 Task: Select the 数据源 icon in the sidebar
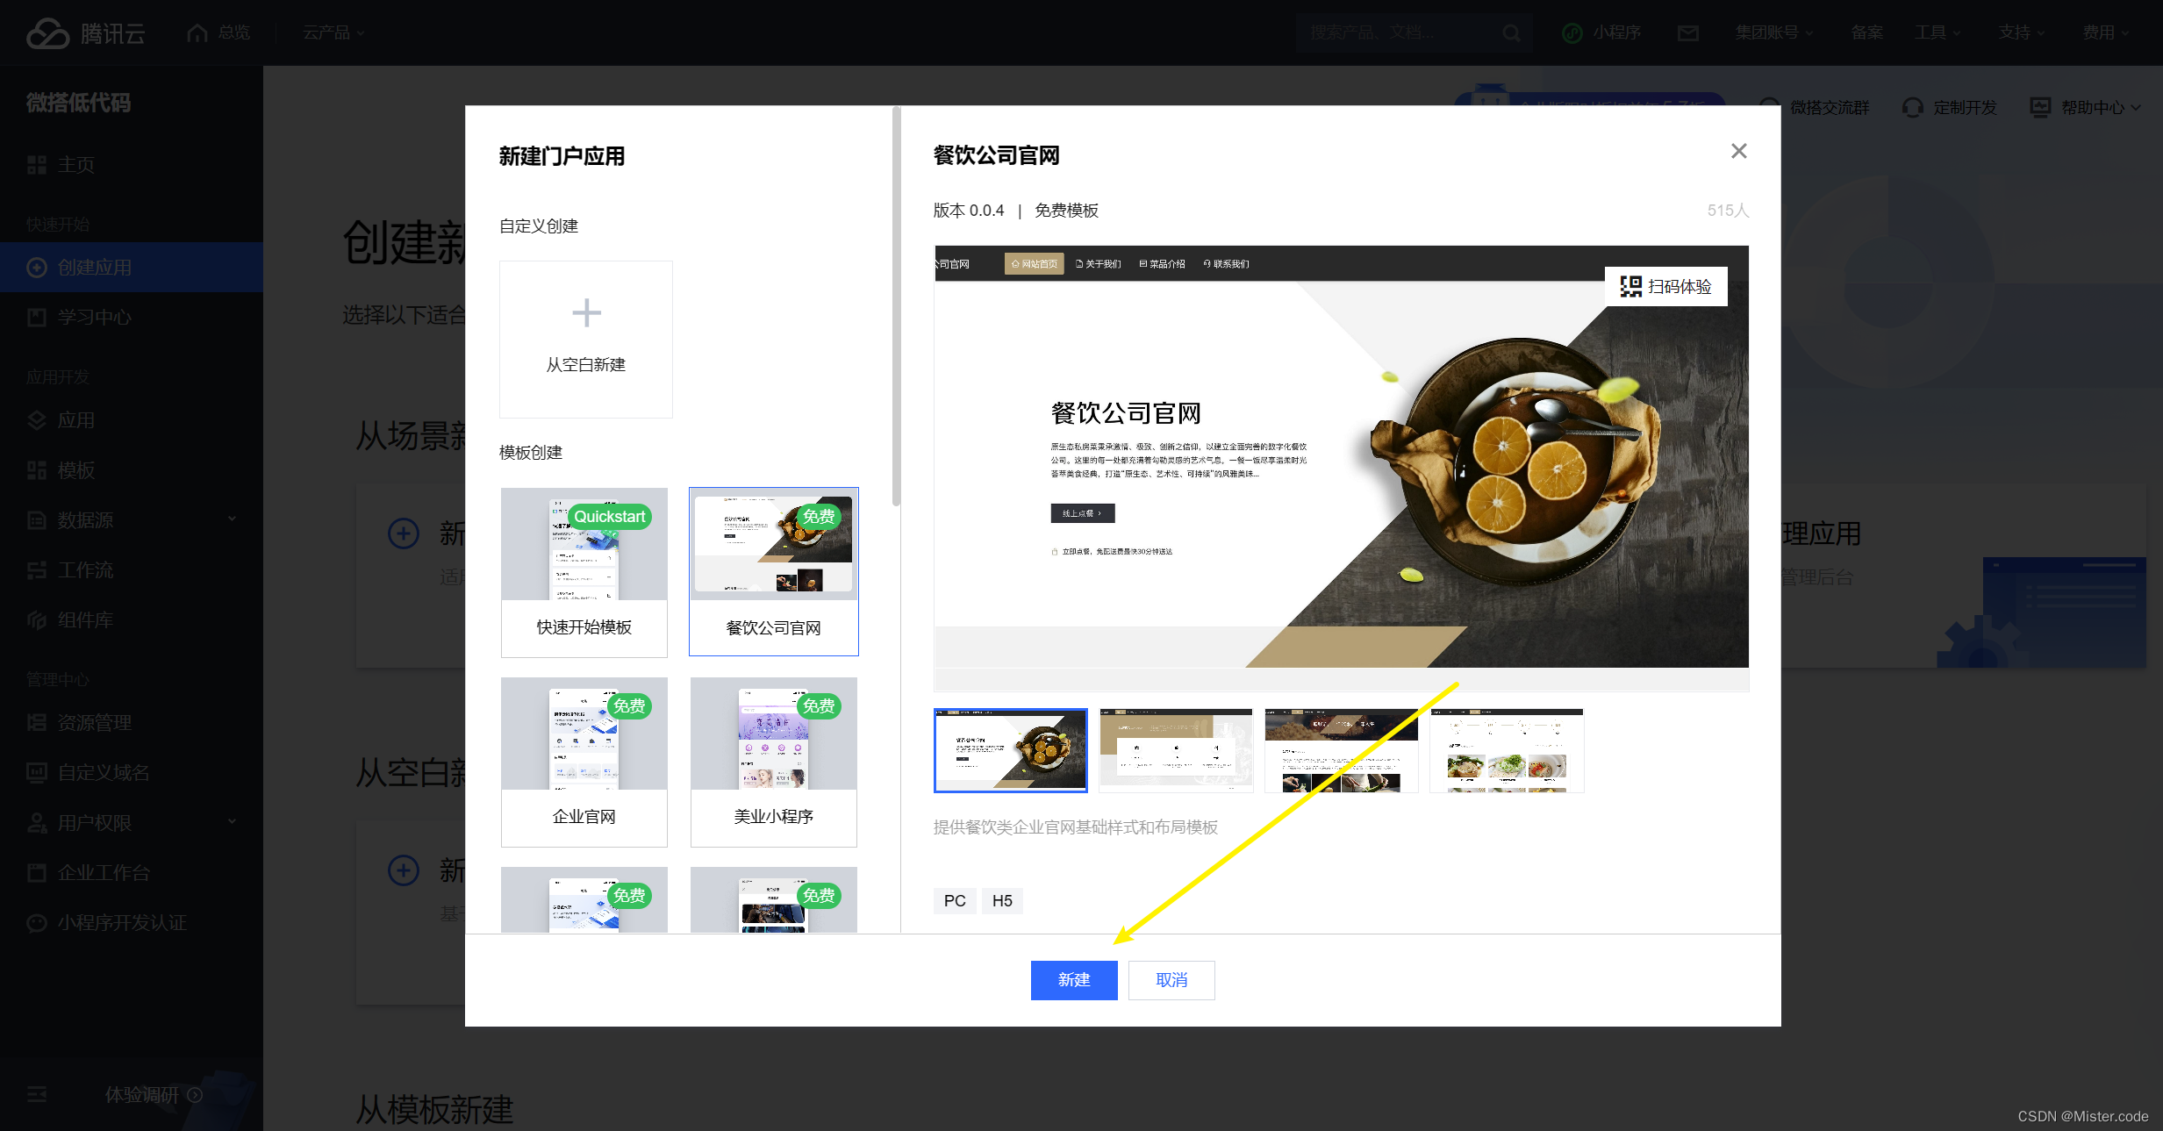(x=36, y=519)
